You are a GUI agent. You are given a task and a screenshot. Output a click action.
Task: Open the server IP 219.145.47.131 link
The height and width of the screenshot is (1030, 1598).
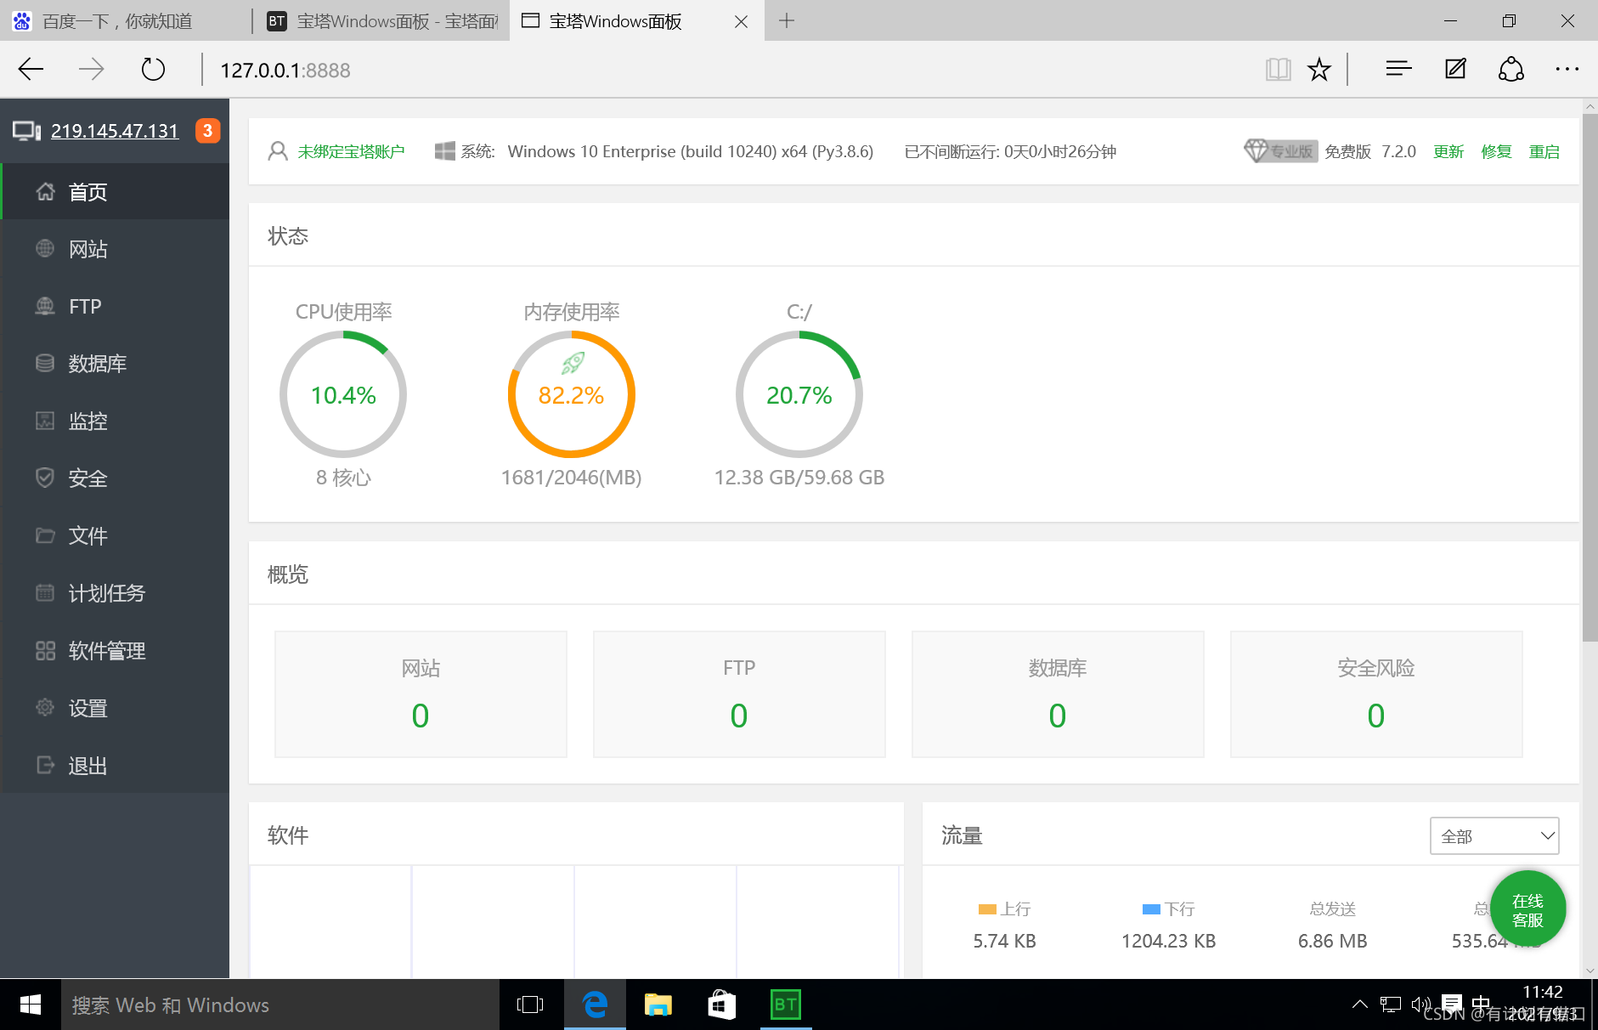(115, 131)
